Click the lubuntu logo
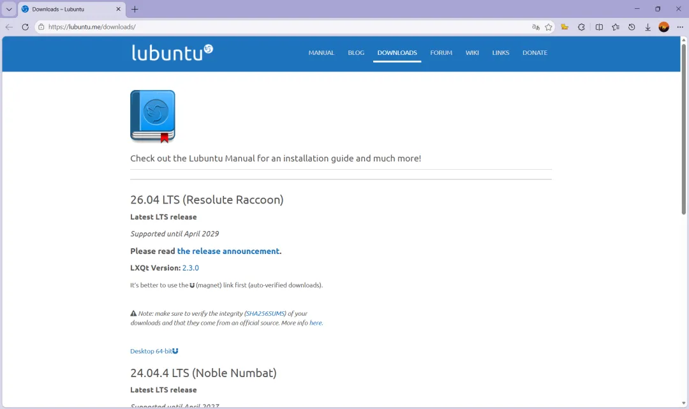This screenshot has width=689, height=409. (x=172, y=52)
